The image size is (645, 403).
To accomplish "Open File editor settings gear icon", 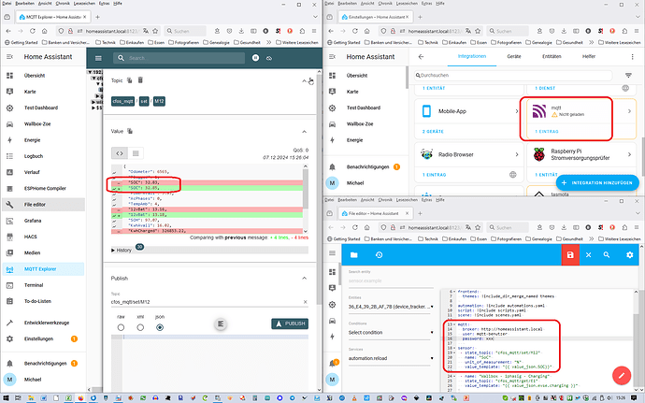I will click(x=629, y=255).
